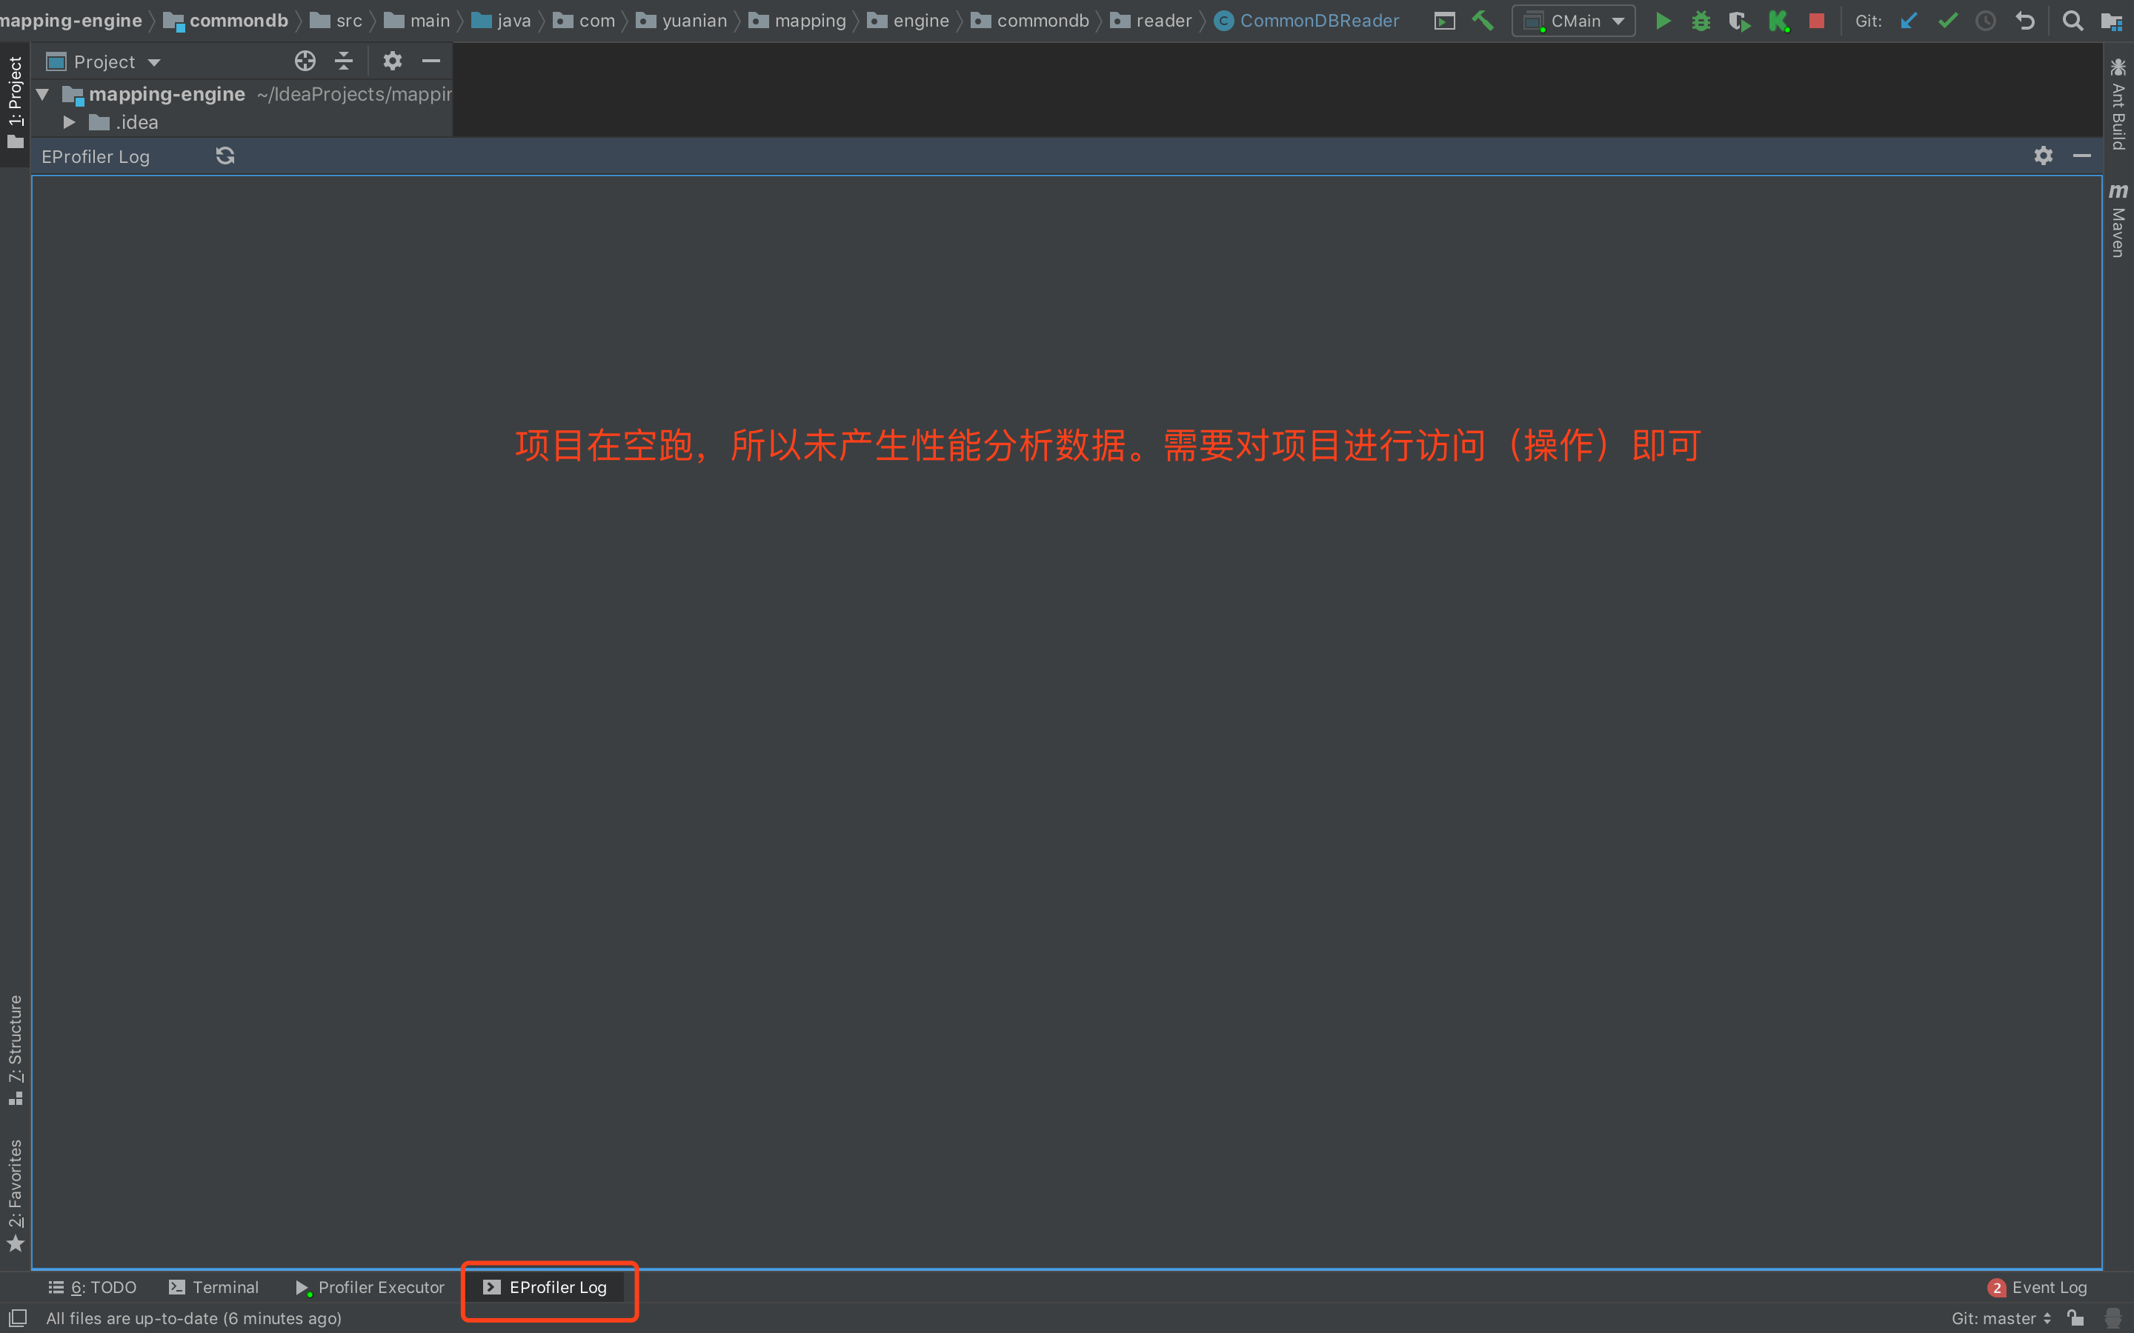Click Run with Coverage shield icon
The image size is (2134, 1333).
[1739, 21]
